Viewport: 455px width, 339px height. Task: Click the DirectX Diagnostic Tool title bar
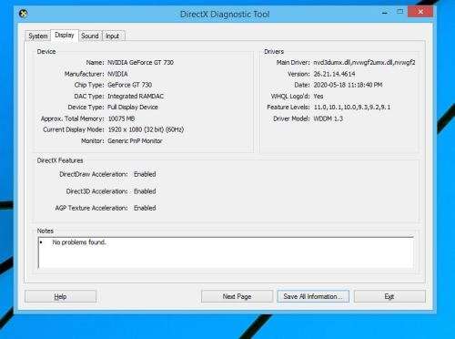225,14
